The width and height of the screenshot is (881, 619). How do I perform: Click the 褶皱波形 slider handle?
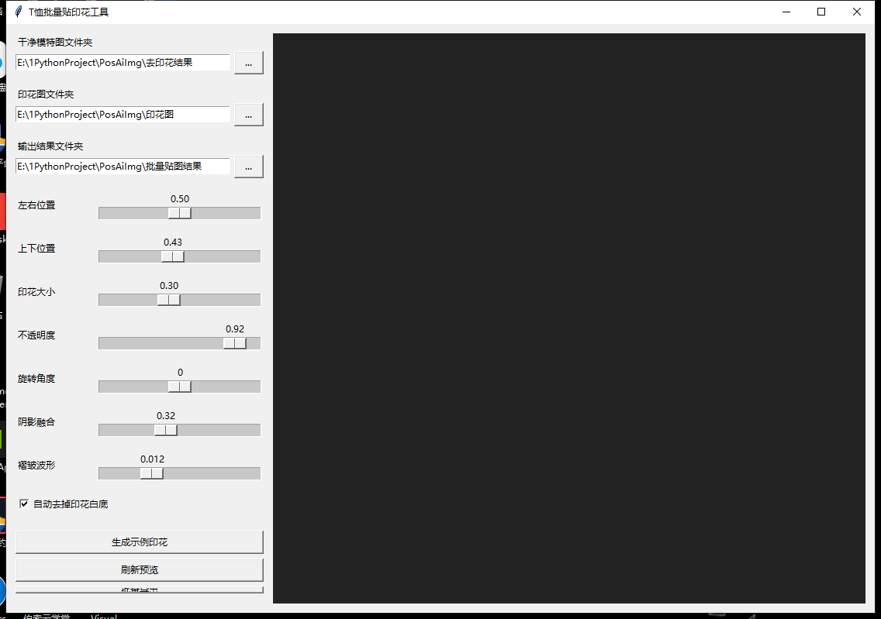(152, 473)
